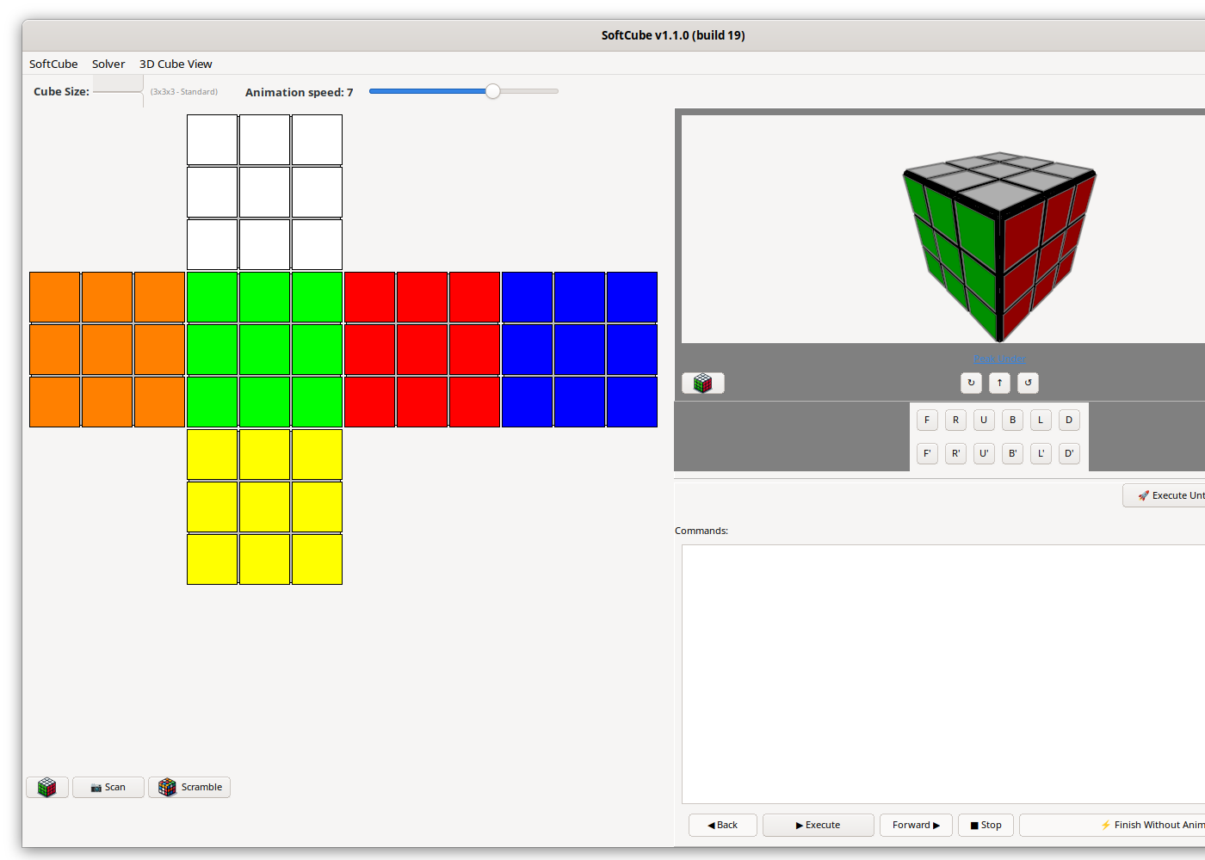Click the B' inverse move button
1205x860 pixels.
tap(1012, 453)
